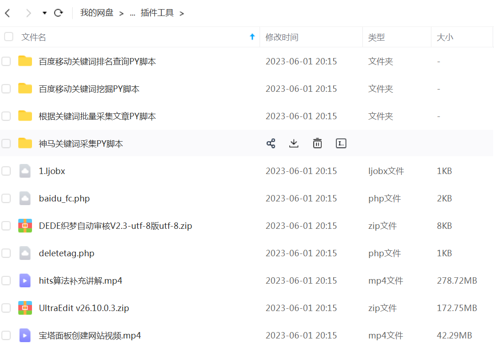The width and height of the screenshot is (494, 354).
Task: Open the navigation history dropdown arrow
Action: pos(44,13)
